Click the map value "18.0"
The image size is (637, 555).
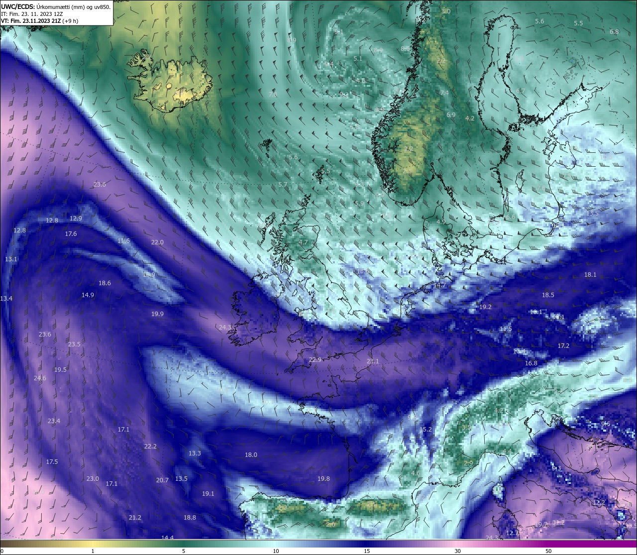click(251, 454)
